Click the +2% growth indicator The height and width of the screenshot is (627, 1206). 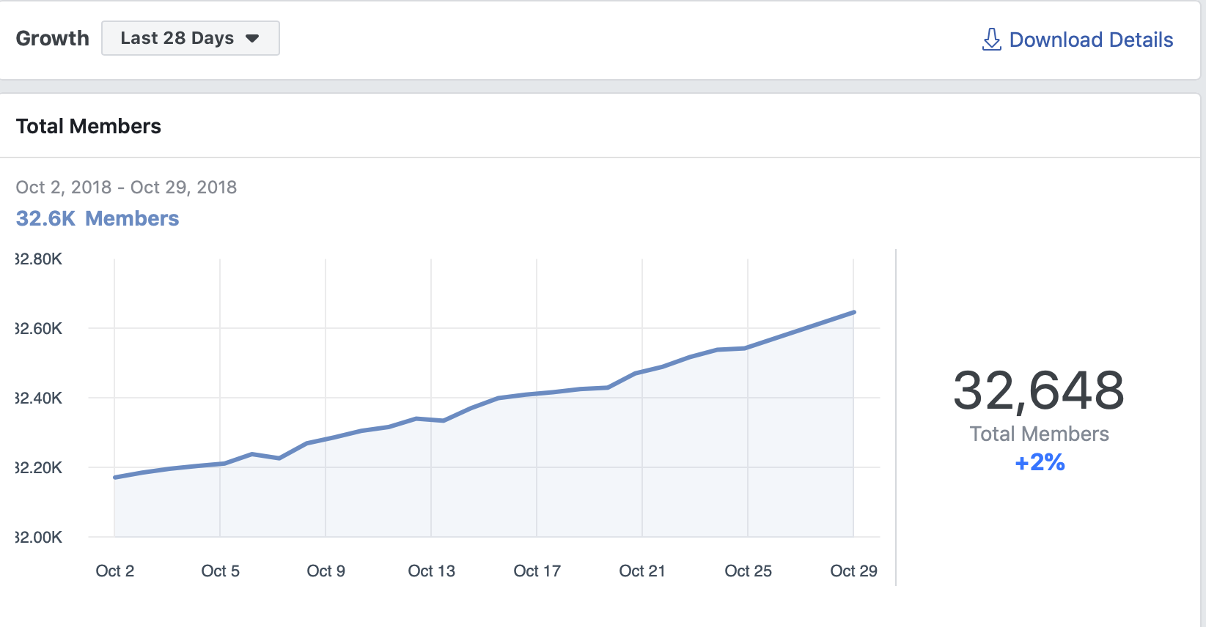pyautogui.click(x=1039, y=462)
